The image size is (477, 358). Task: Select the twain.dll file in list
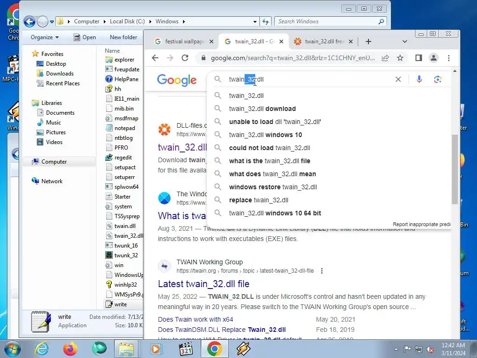click(121, 226)
